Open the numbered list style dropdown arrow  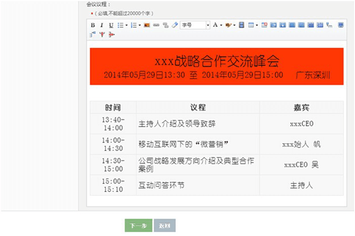140,25
